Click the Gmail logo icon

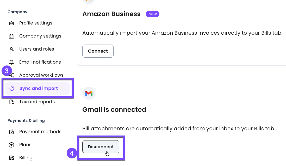(89, 93)
